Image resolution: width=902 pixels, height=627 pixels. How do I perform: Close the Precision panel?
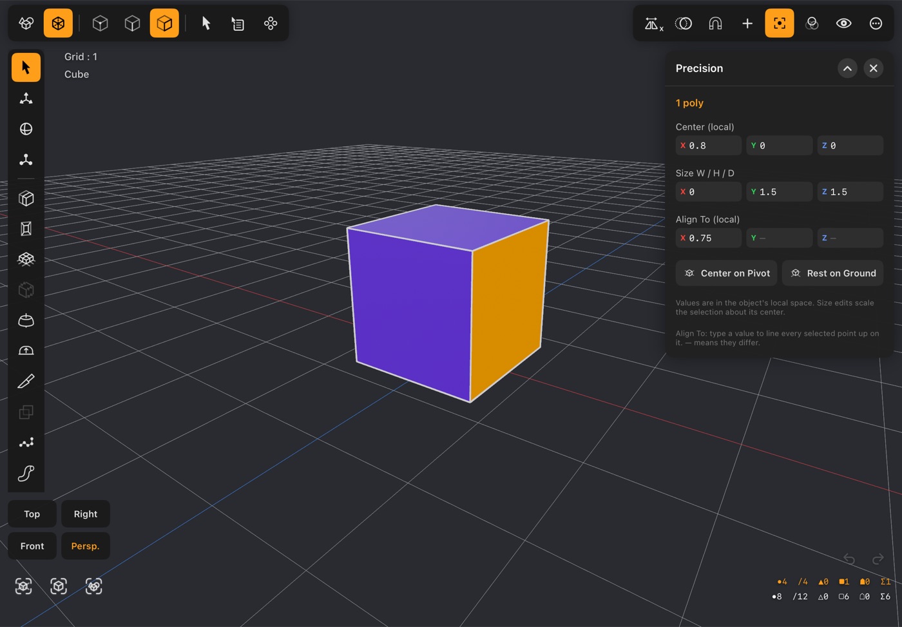(x=873, y=68)
